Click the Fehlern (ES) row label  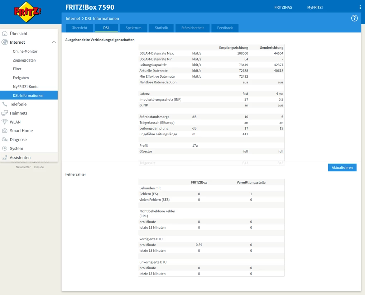pyautogui.click(x=149, y=194)
